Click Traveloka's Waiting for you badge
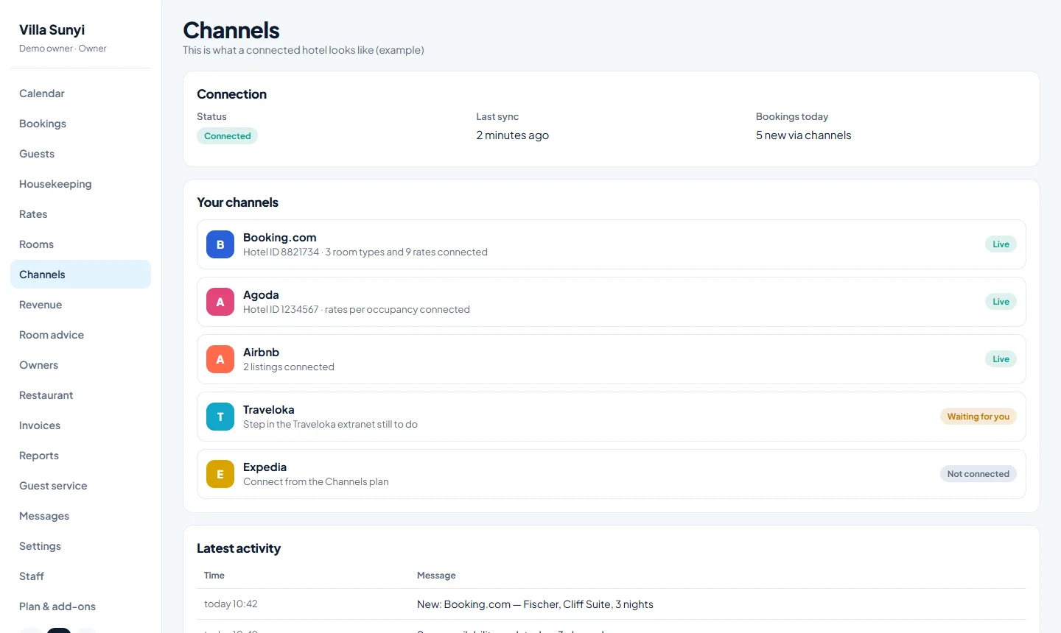This screenshot has height=633, width=1061. 978,417
